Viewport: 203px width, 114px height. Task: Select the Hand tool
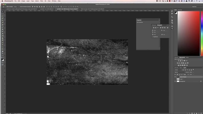(x=3, y=51)
